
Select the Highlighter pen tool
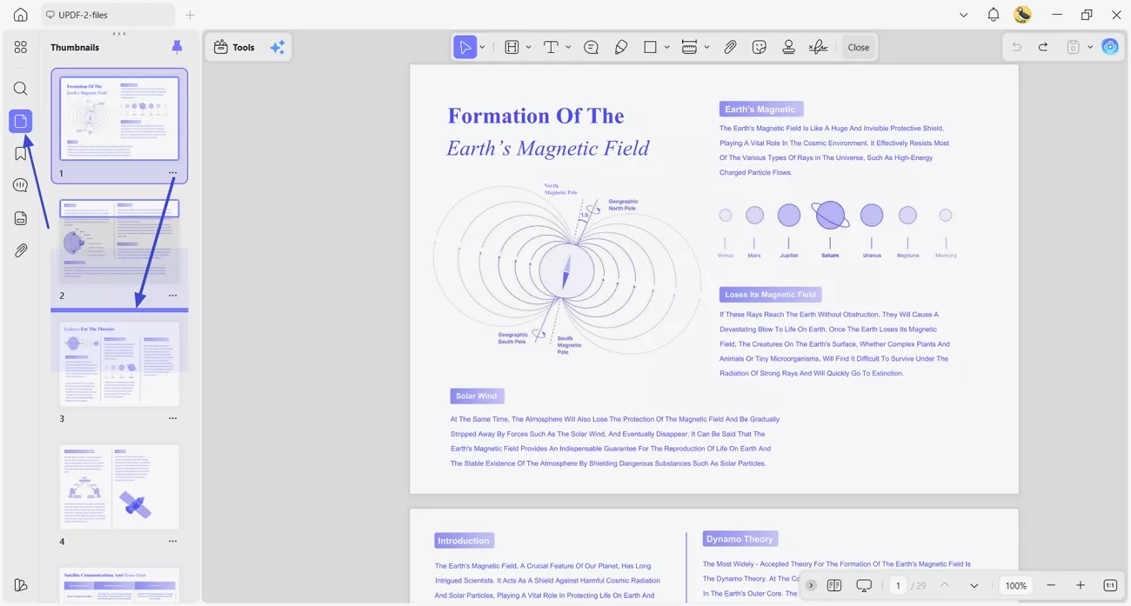[x=621, y=47]
